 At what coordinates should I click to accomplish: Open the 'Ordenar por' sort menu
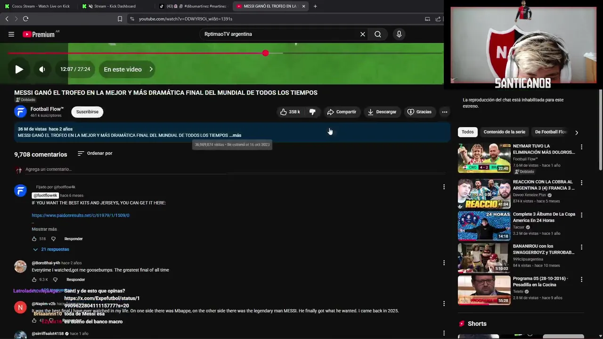tap(95, 153)
